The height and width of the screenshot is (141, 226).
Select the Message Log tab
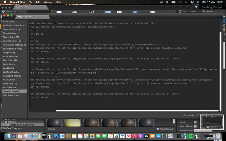click(32, 17)
